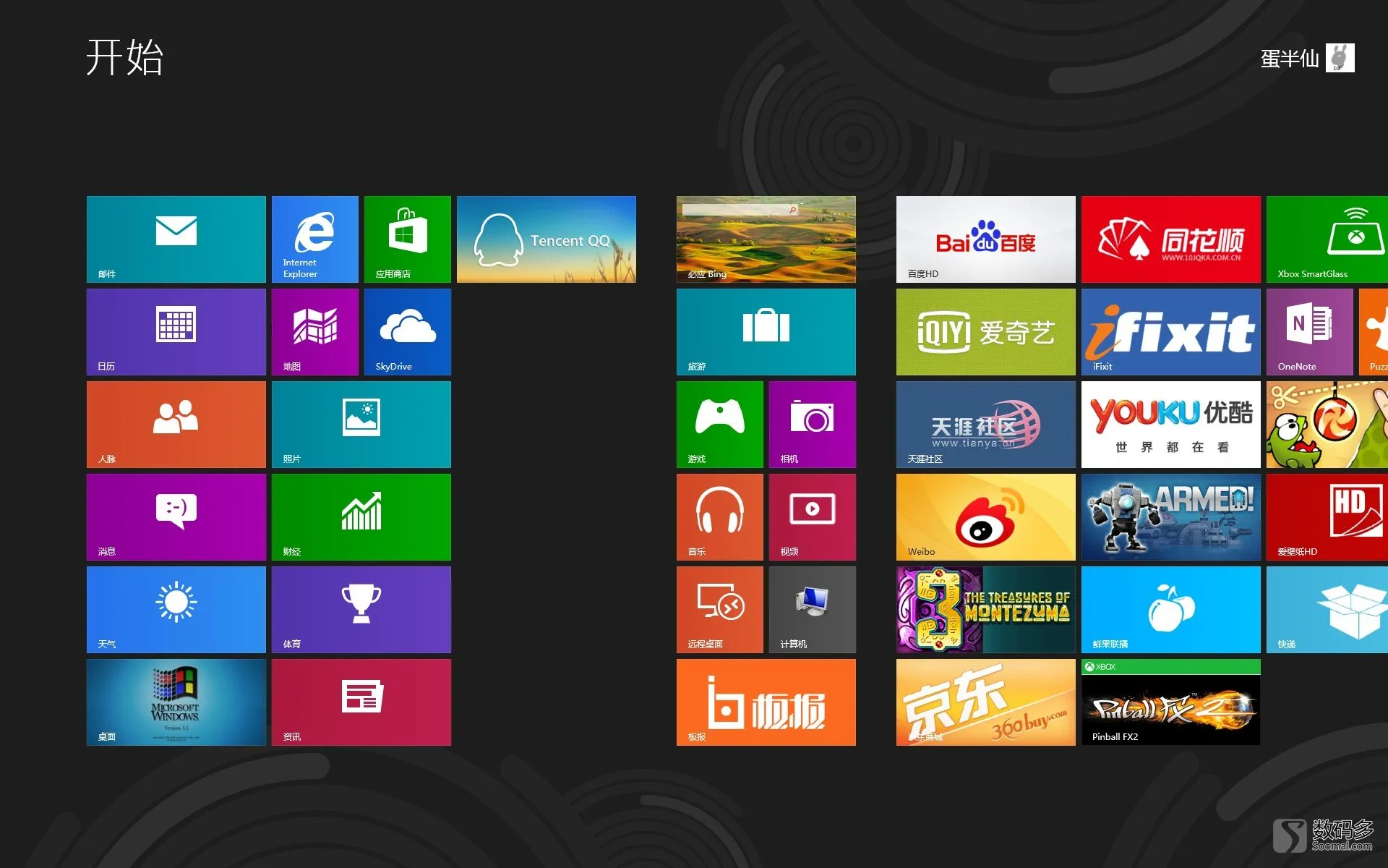Viewport: 1388px width, 868px height.
Task: Open the 天涯社区 tile
Action: pyautogui.click(x=986, y=425)
